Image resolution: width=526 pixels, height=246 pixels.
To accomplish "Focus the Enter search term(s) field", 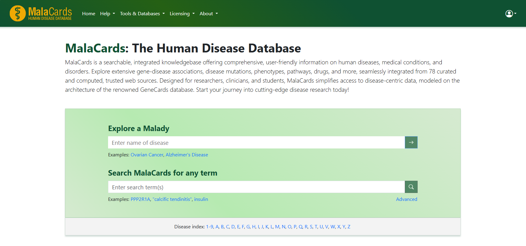I will (x=256, y=187).
